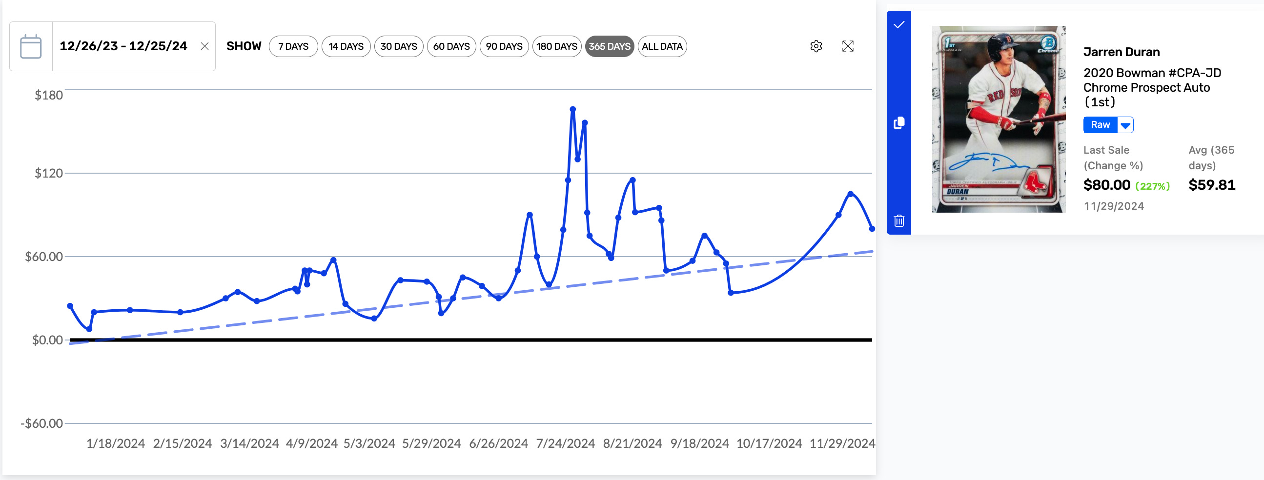Click the 227% change percentage
This screenshot has width=1264, height=480.
1152,186
